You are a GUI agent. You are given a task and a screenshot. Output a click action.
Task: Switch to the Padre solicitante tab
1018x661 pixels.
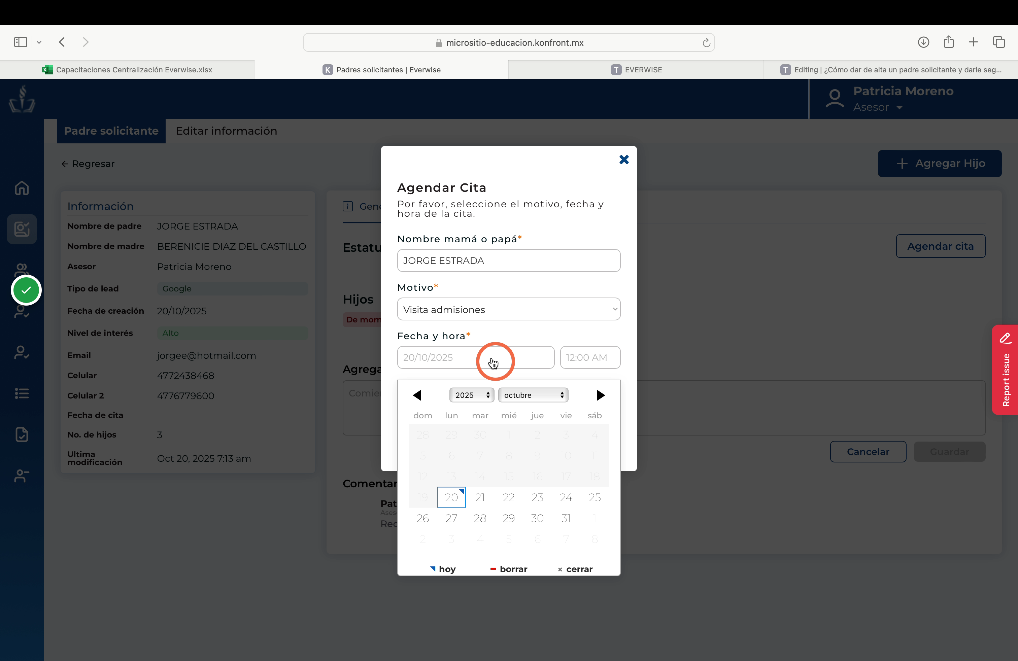tap(111, 131)
